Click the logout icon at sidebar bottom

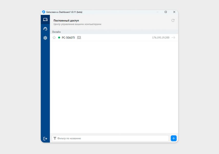(x=45, y=138)
